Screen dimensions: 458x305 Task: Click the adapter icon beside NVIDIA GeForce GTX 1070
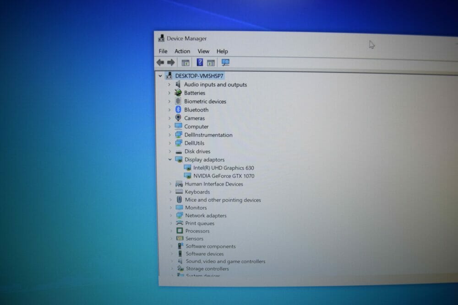coord(187,176)
